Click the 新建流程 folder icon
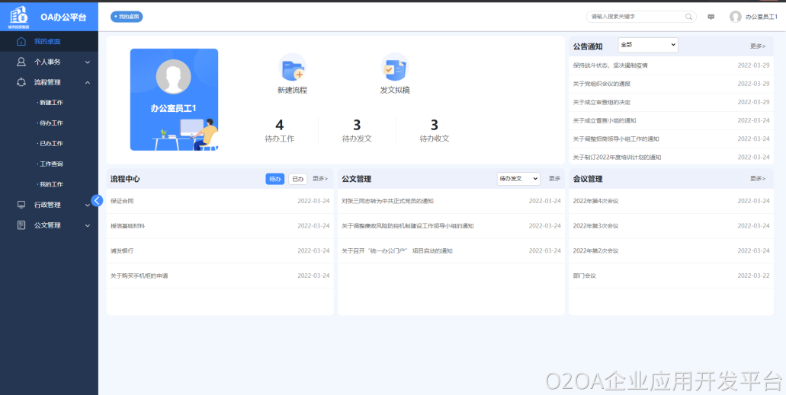The width and height of the screenshot is (786, 395). pyautogui.click(x=292, y=68)
